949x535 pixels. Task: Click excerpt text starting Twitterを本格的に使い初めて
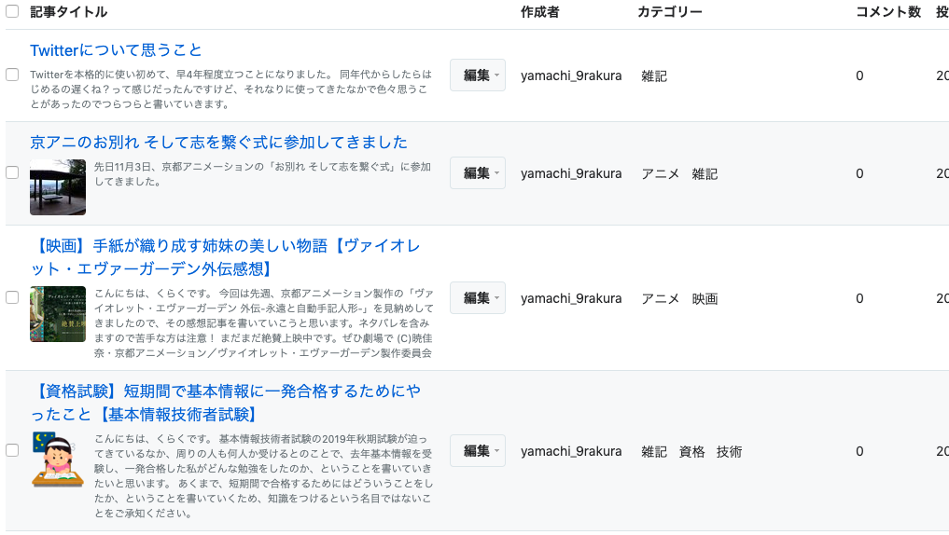[x=231, y=89]
